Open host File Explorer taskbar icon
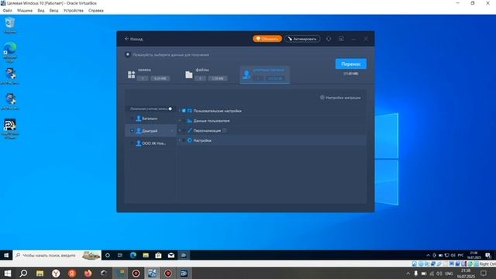 click(40, 274)
